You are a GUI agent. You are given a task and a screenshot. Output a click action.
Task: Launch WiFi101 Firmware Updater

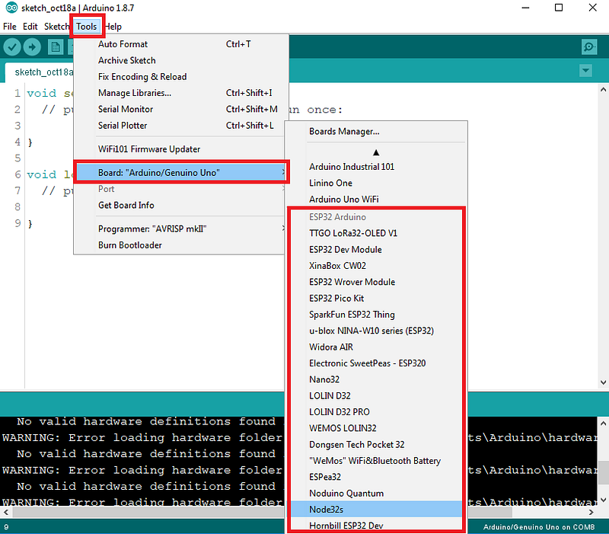181,149
